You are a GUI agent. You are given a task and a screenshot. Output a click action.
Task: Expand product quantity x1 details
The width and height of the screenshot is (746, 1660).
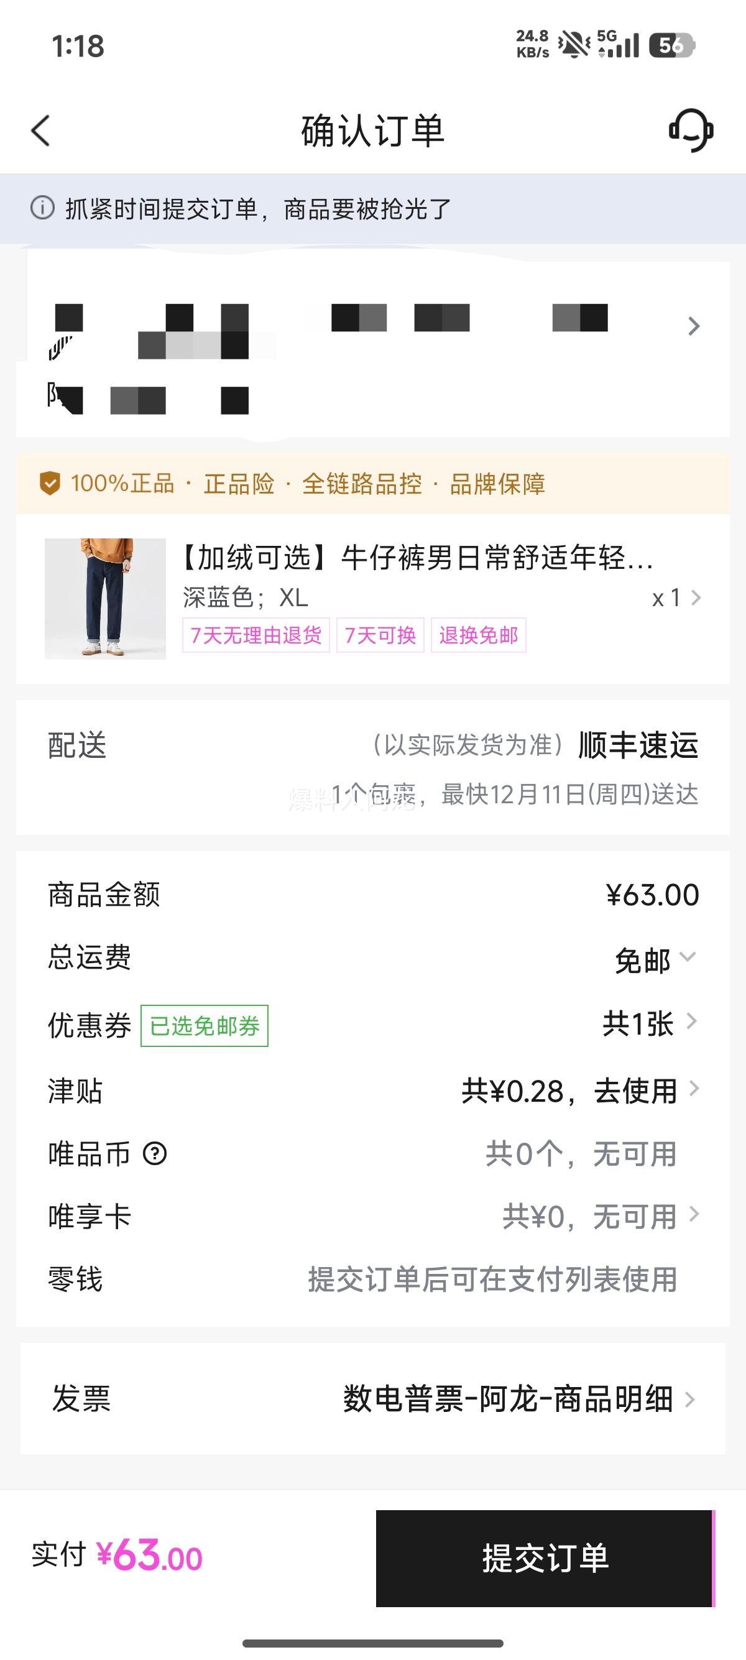click(675, 598)
